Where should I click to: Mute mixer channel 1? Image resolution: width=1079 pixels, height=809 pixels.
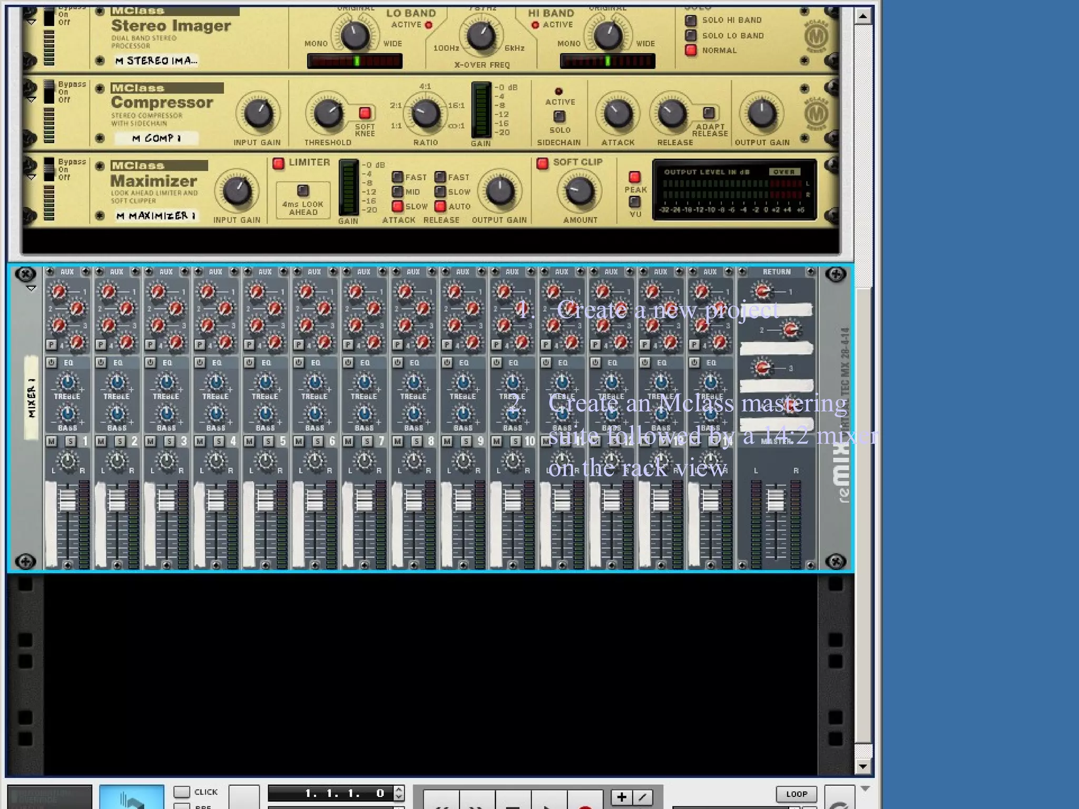[51, 441]
